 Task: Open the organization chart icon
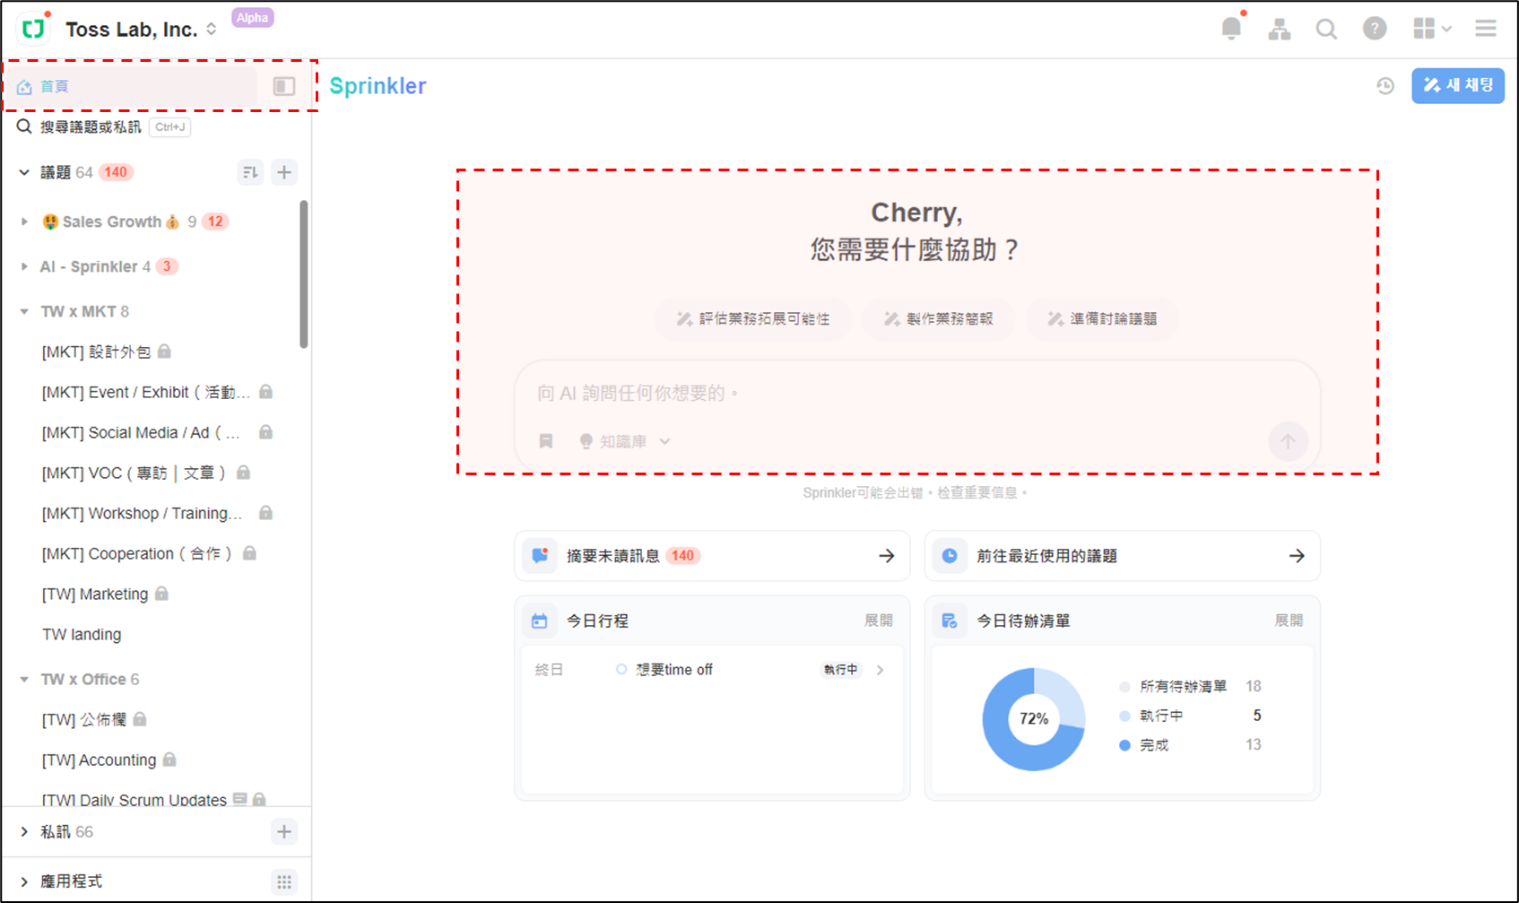(x=1280, y=30)
